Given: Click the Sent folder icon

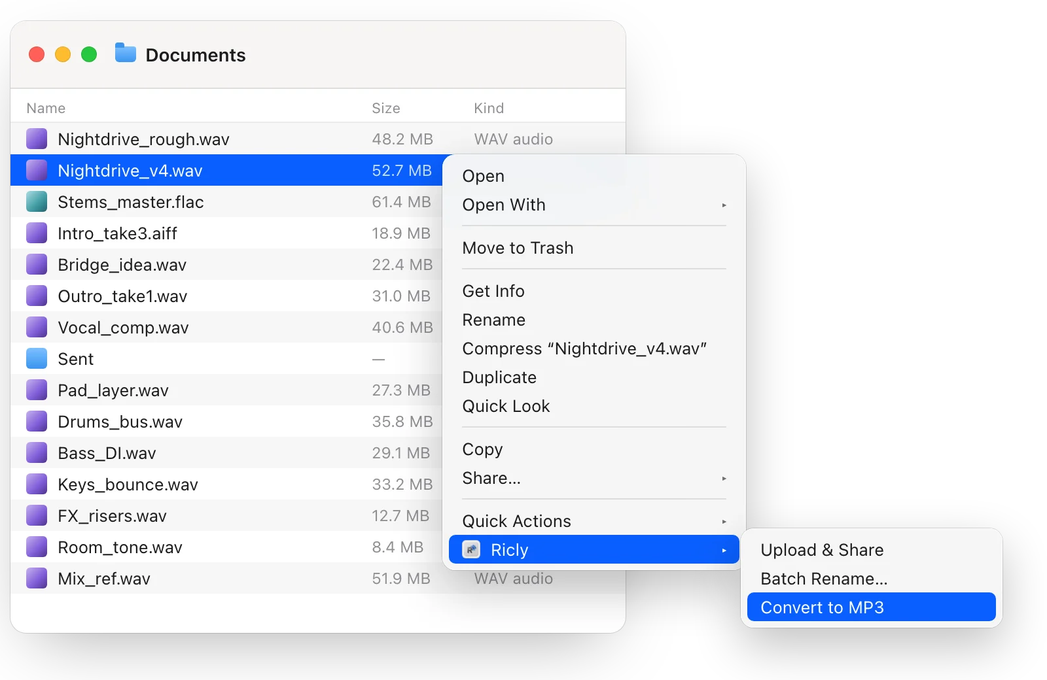Looking at the screenshot, I should (37, 358).
